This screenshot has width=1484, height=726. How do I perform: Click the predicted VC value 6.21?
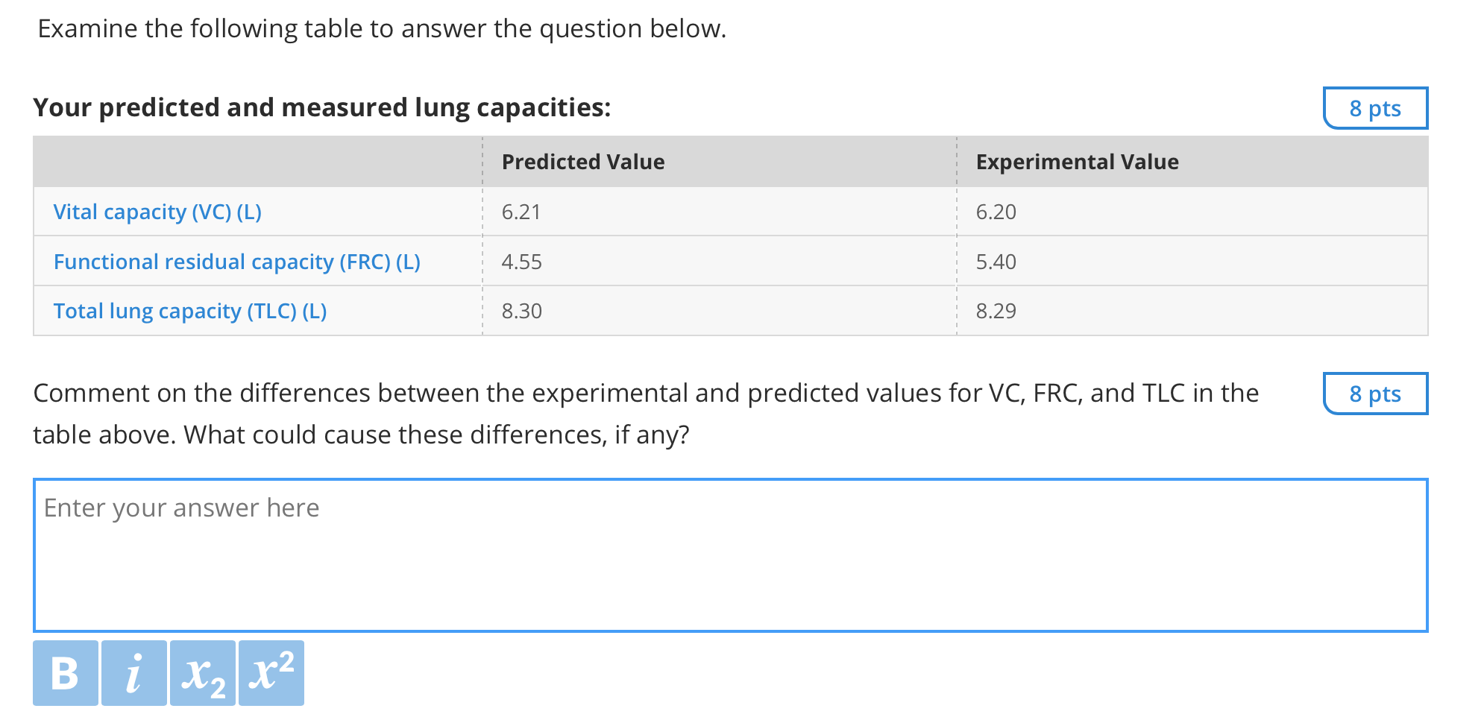coord(521,211)
